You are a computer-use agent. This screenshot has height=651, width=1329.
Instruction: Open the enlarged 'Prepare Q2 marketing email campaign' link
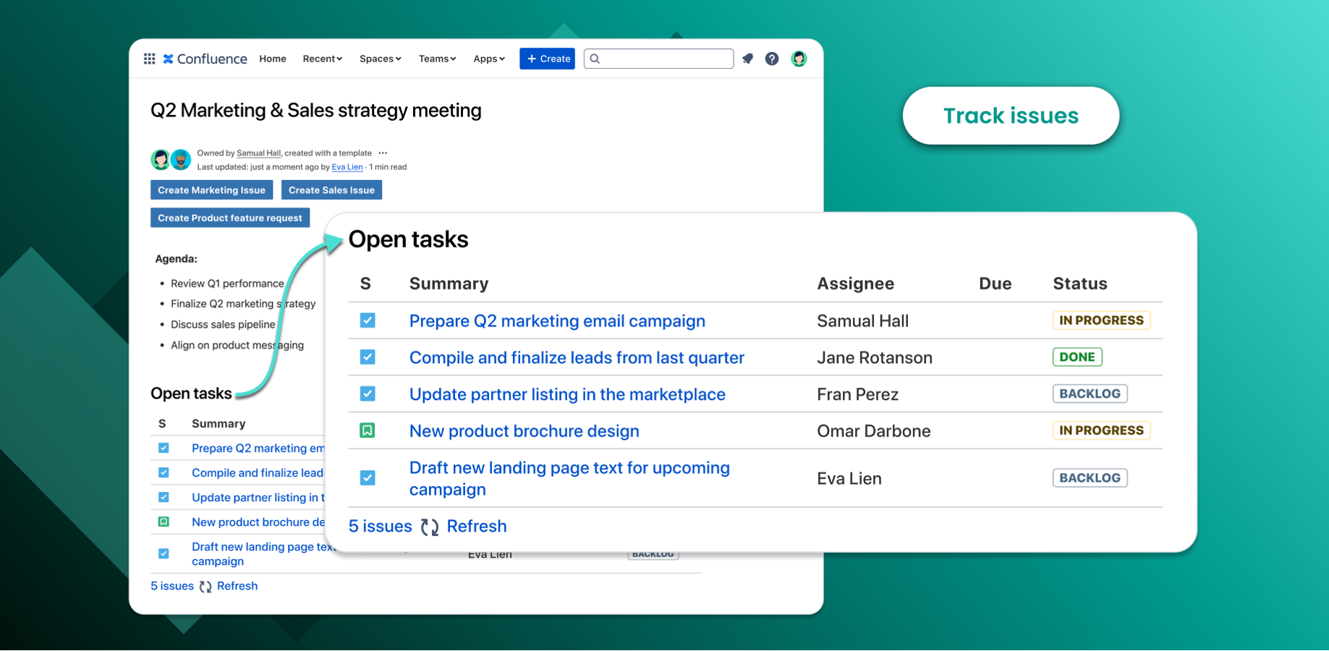click(557, 321)
